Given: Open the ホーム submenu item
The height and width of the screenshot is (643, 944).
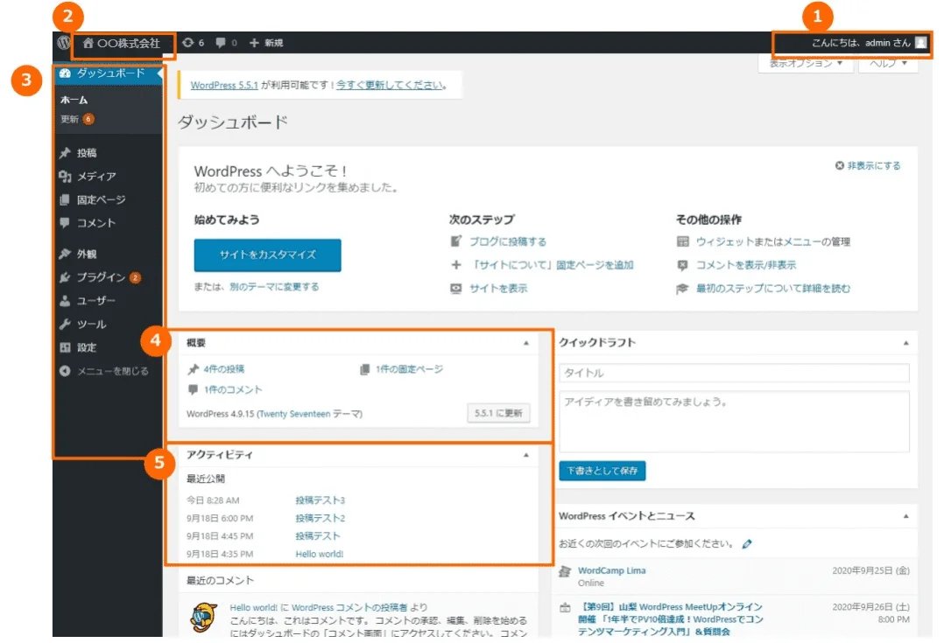Looking at the screenshot, I should point(74,100).
